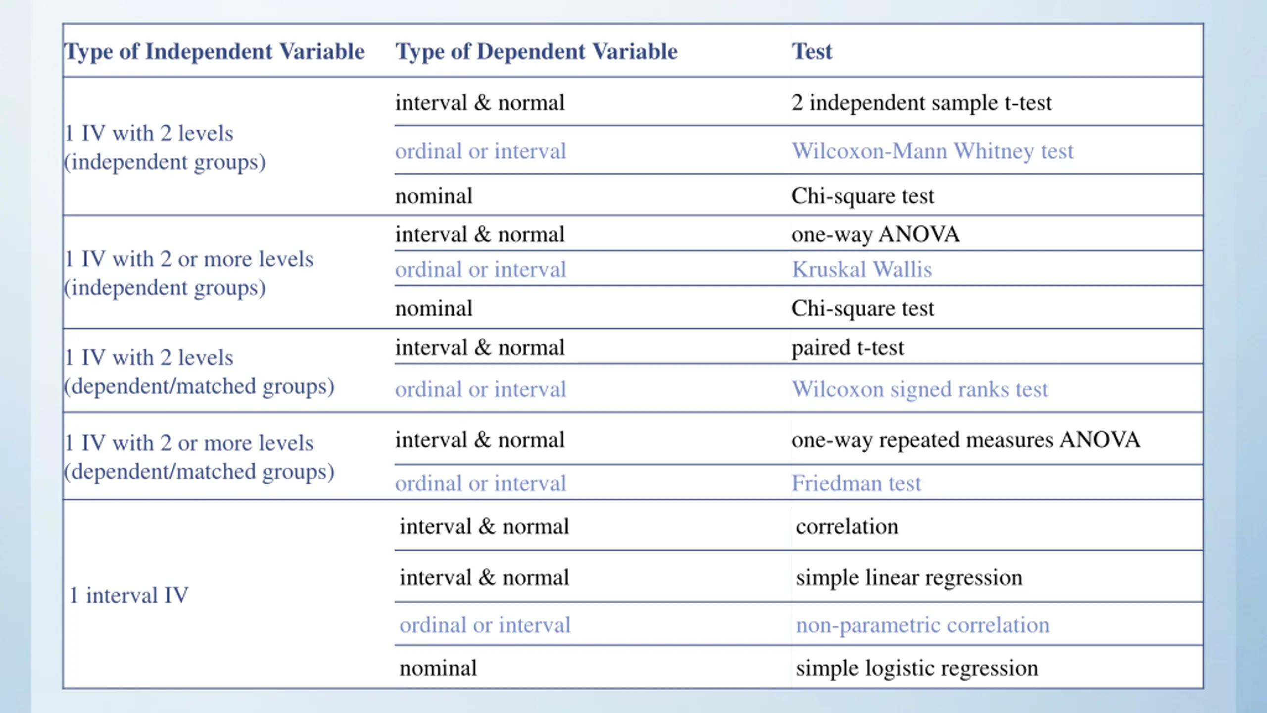Click the "simple linear regression" entry
Viewport: 1267px width, 713px height.
(x=909, y=577)
